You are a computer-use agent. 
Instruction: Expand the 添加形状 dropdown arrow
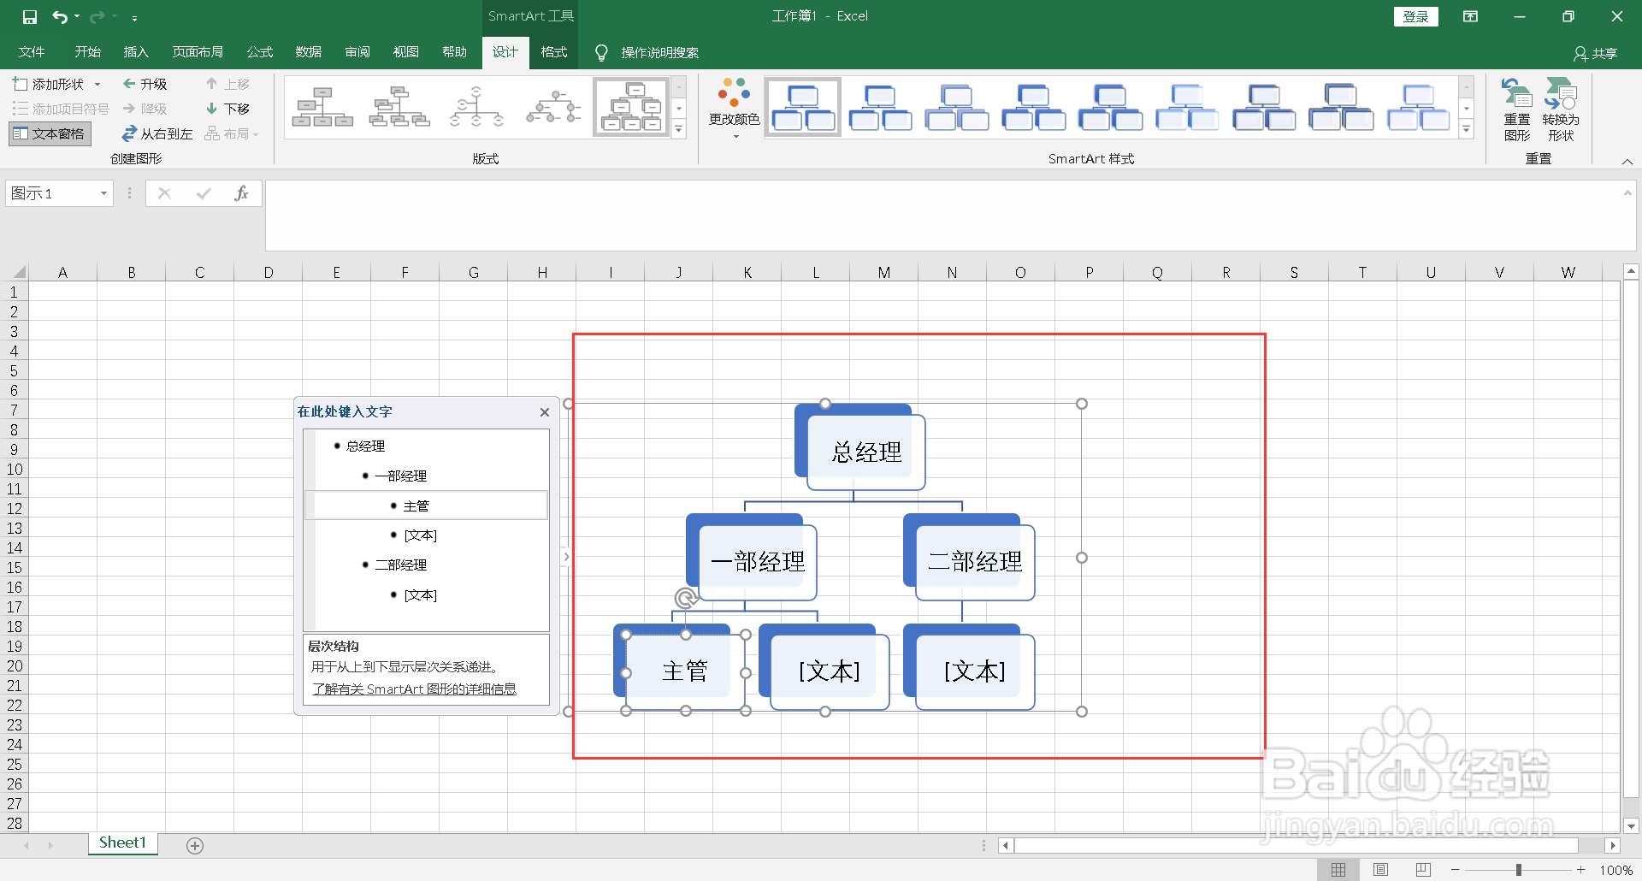[x=97, y=84]
